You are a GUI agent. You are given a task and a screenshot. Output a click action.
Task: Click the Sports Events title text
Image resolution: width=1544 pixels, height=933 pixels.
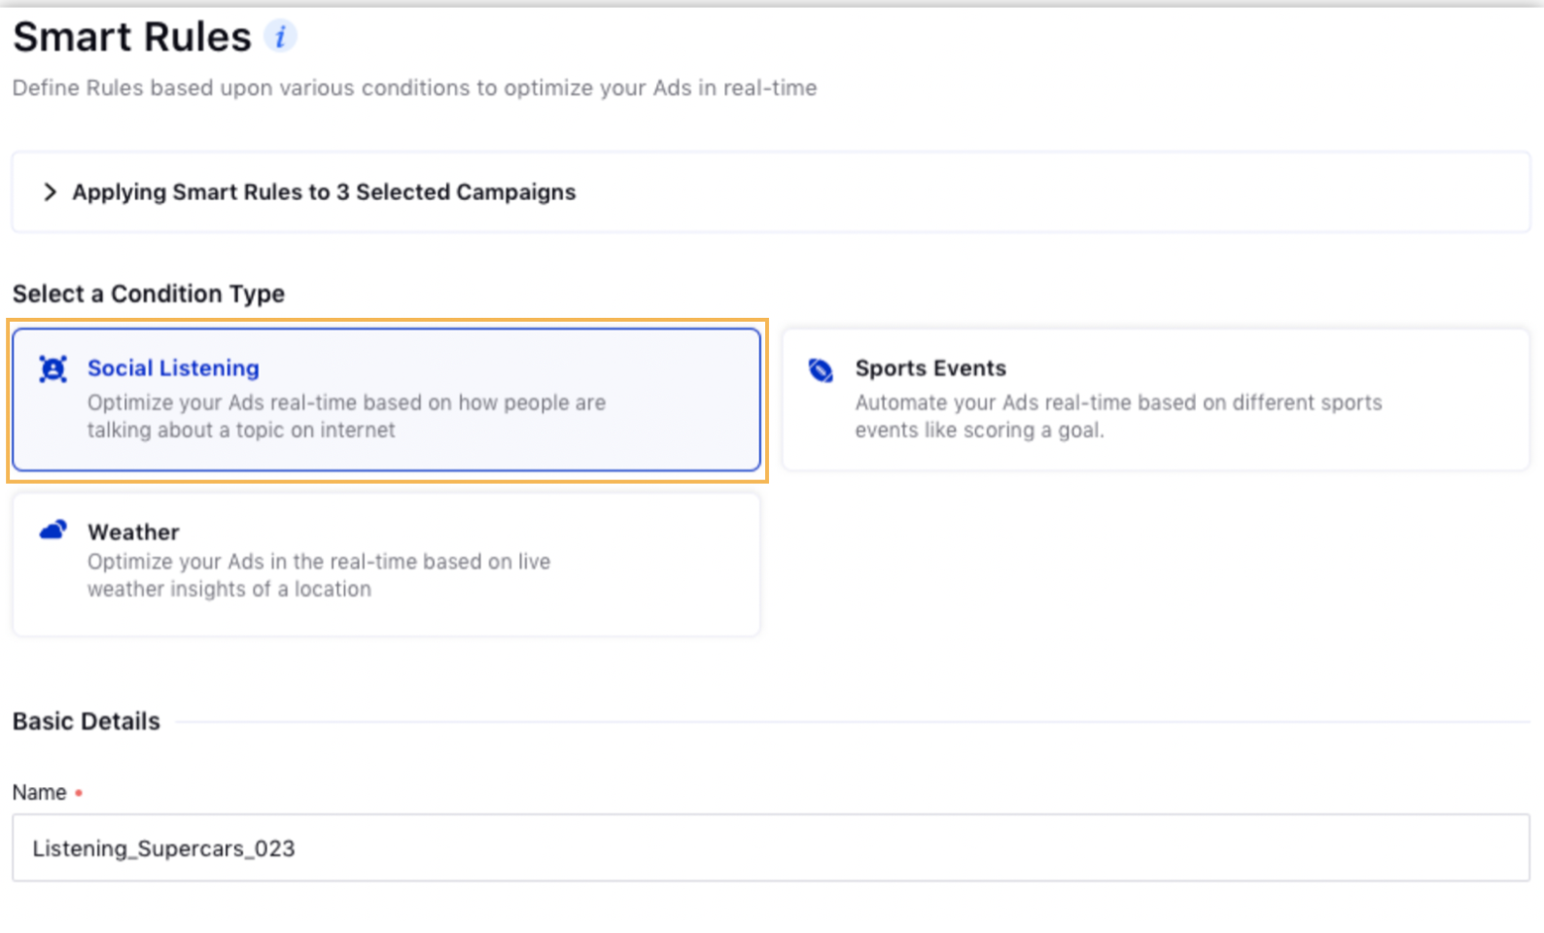pyautogui.click(x=930, y=368)
